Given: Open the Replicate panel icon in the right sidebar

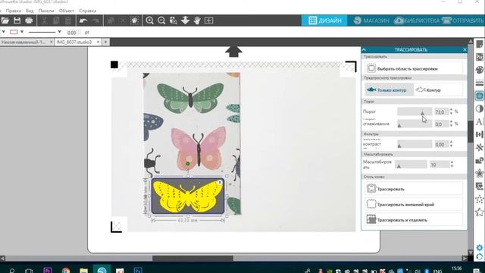Looking at the screenshot, I should [x=480, y=147].
